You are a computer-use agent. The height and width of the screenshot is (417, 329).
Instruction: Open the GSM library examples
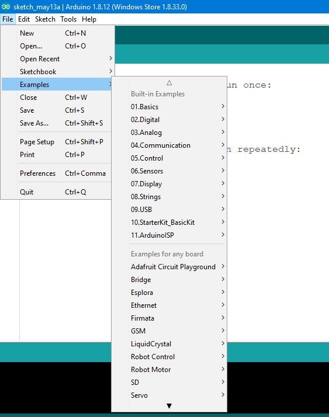coord(169,331)
